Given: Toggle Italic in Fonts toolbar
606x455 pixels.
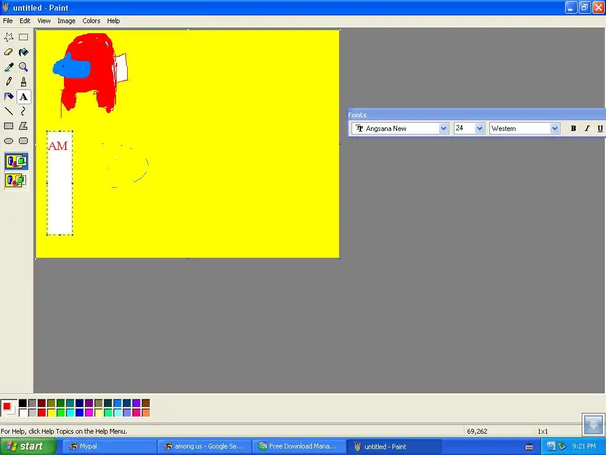Looking at the screenshot, I should (x=587, y=129).
